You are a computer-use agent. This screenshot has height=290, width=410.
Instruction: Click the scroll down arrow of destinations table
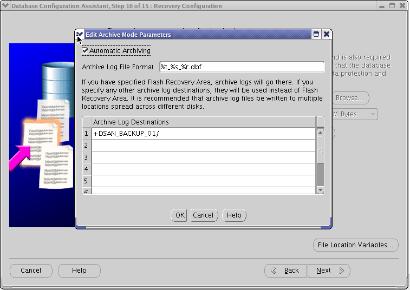(320, 190)
